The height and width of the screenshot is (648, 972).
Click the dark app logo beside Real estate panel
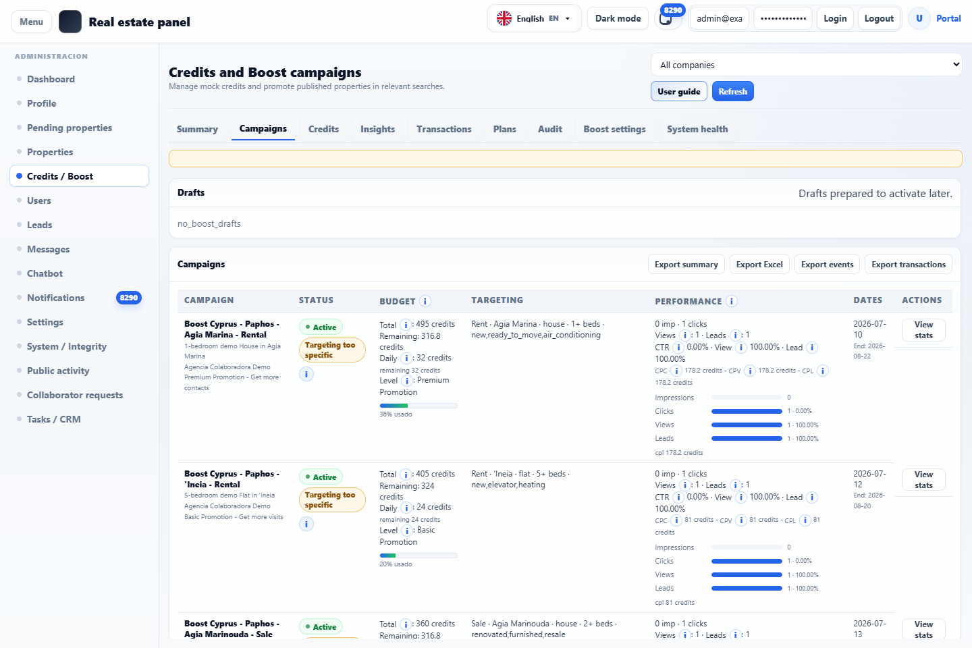tap(70, 22)
